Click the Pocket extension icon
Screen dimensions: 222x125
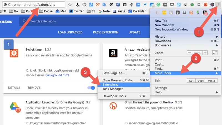172,5
